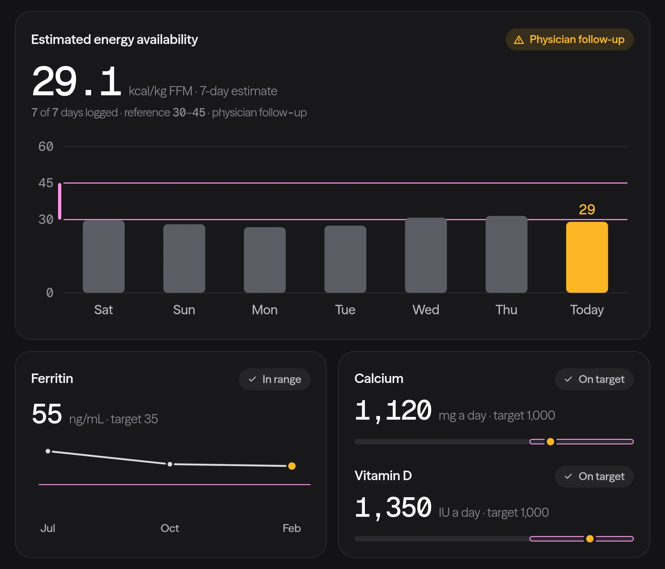
Task: Click the 'IU a day · target 1,000' text
Action: (494, 512)
